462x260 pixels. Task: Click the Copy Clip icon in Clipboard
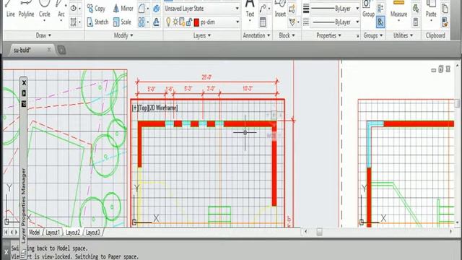[445, 9]
